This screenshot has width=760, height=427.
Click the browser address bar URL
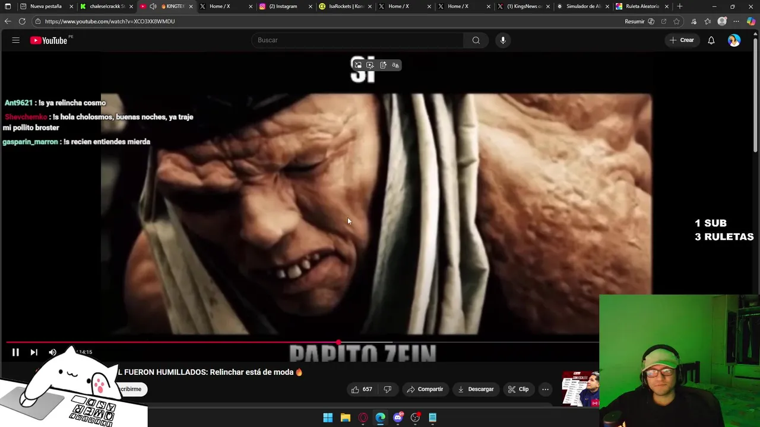110,21
